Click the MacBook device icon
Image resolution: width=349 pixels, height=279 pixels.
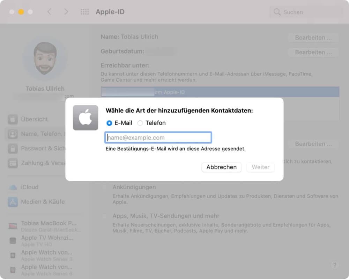(x=13, y=226)
